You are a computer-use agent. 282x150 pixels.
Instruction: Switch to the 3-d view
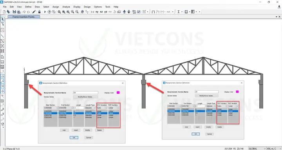pos(92,12)
